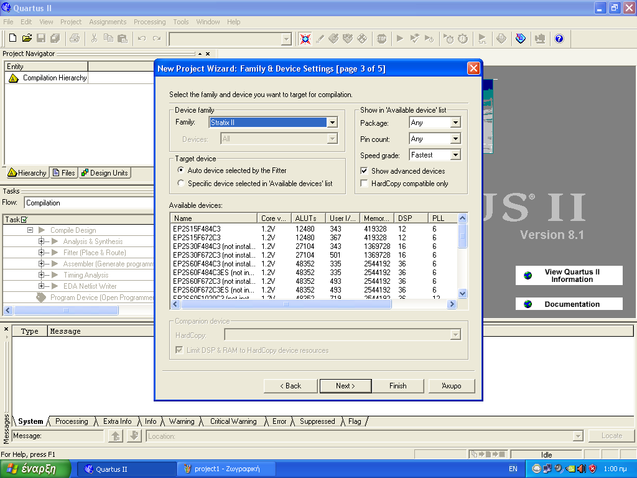Image resolution: width=637 pixels, height=478 pixels.
Task: Click the next message down-arrow icon
Action: (x=134, y=436)
